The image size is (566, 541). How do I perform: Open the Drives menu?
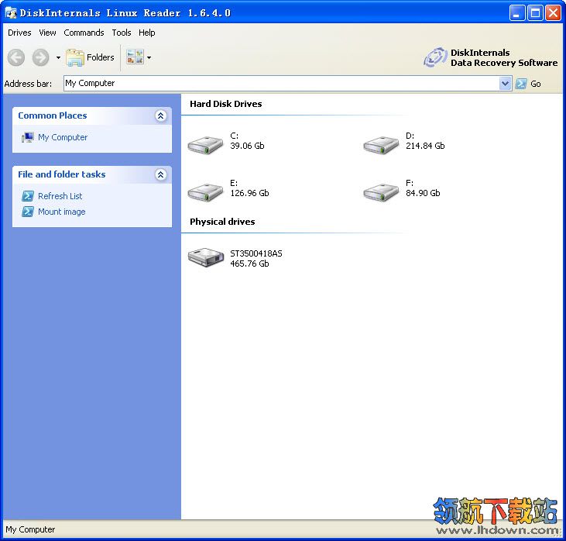(19, 33)
